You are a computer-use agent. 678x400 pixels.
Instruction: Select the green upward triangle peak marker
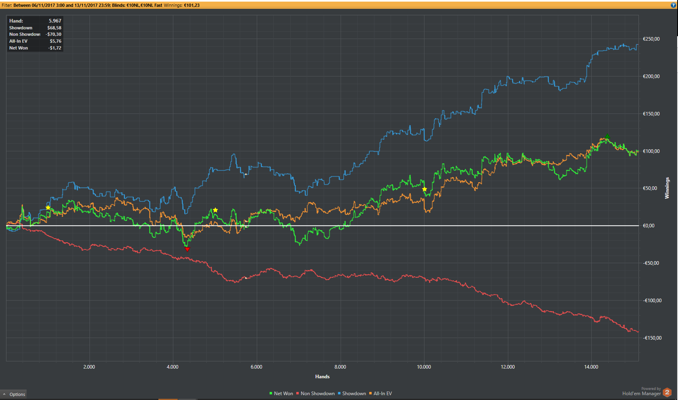(607, 137)
